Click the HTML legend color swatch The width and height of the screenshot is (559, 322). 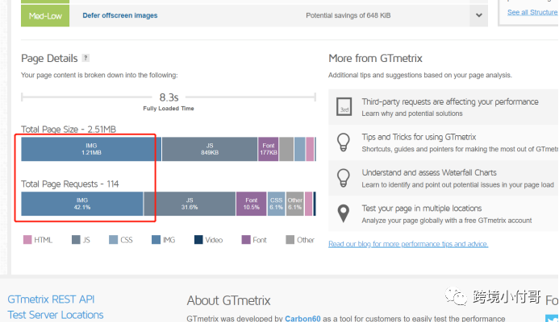(x=27, y=239)
